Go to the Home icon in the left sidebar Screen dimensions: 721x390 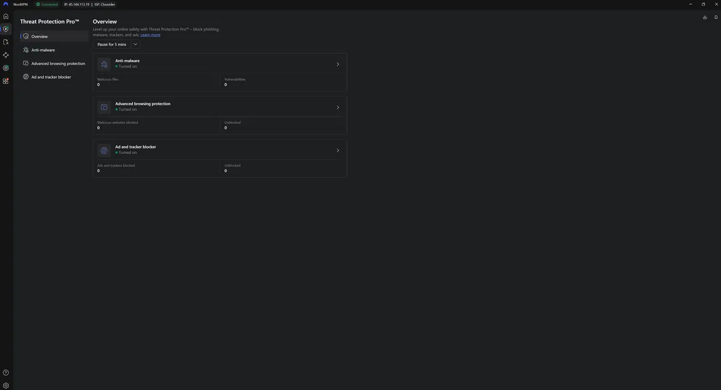pyautogui.click(x=6, y=16)
